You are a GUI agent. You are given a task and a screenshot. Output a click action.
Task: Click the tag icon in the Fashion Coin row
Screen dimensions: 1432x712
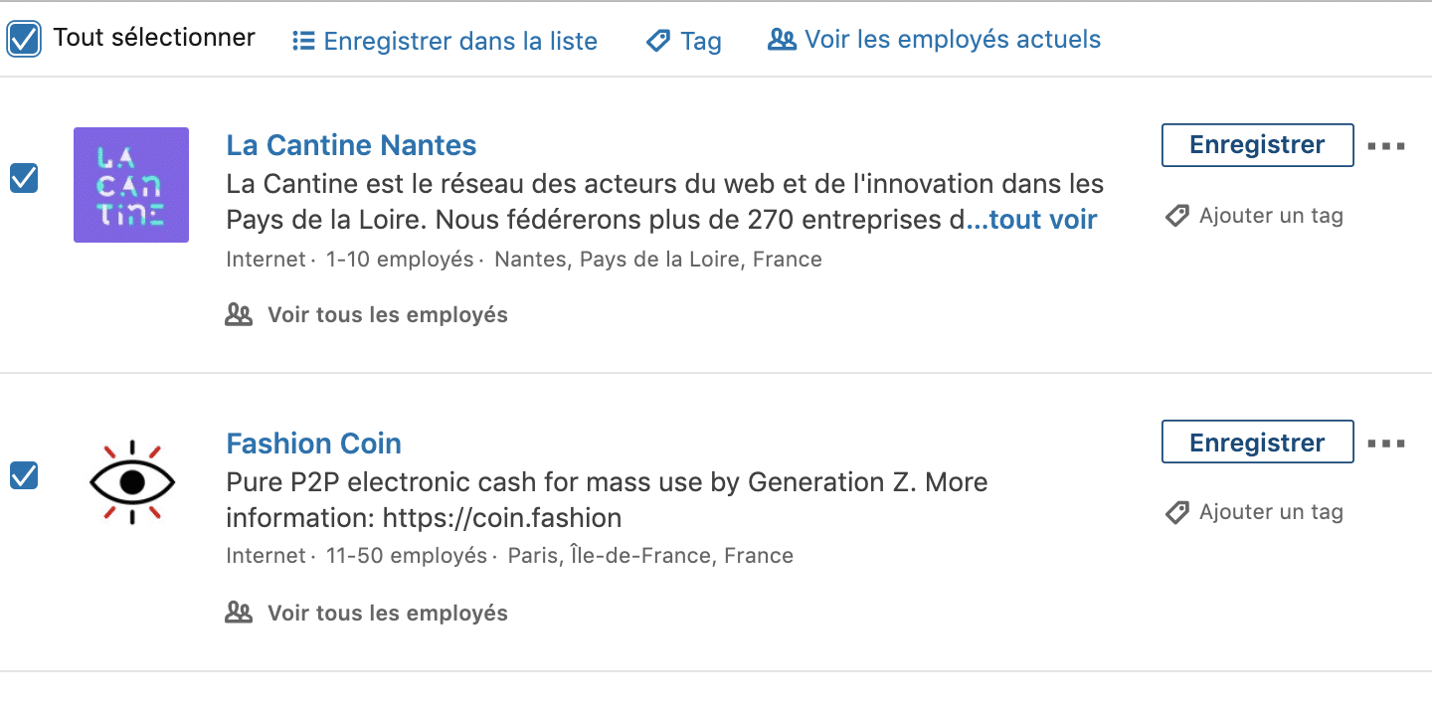1177,512
